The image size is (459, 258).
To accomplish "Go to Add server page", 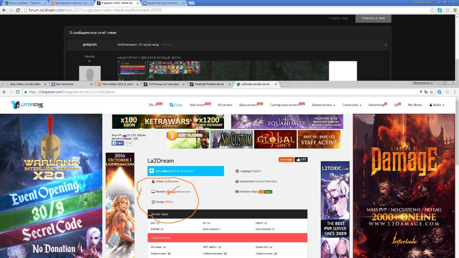I will (197, 105).
